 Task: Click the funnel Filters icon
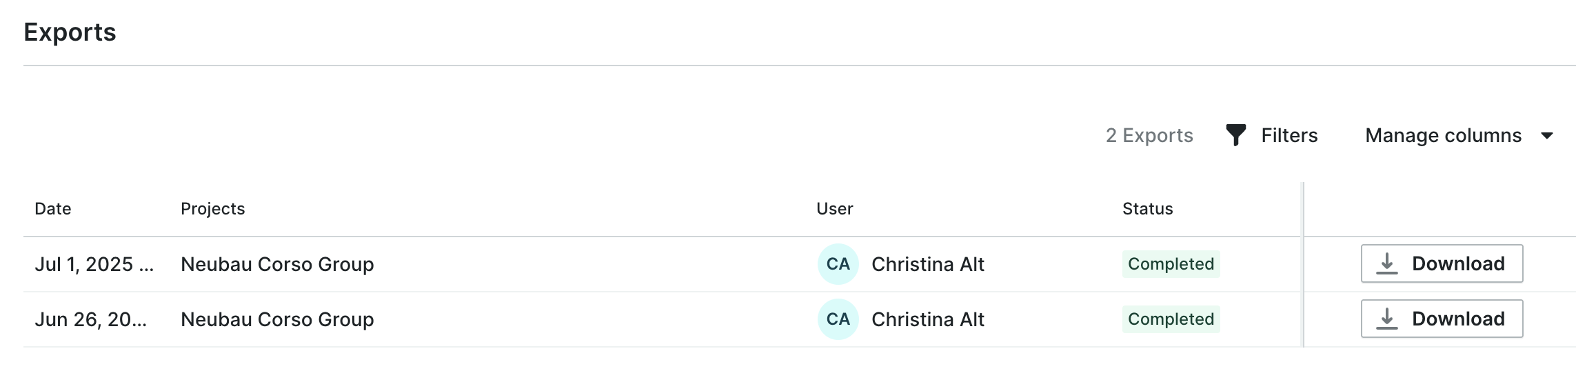coord(1235,135)
